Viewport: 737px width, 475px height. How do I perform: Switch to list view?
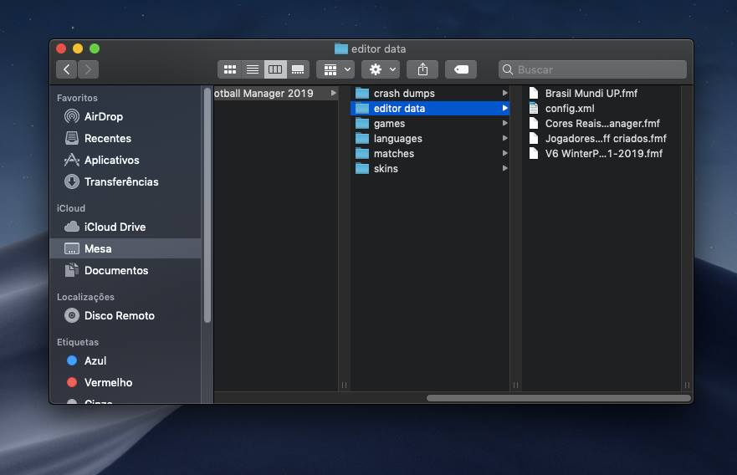coord(253,69)
